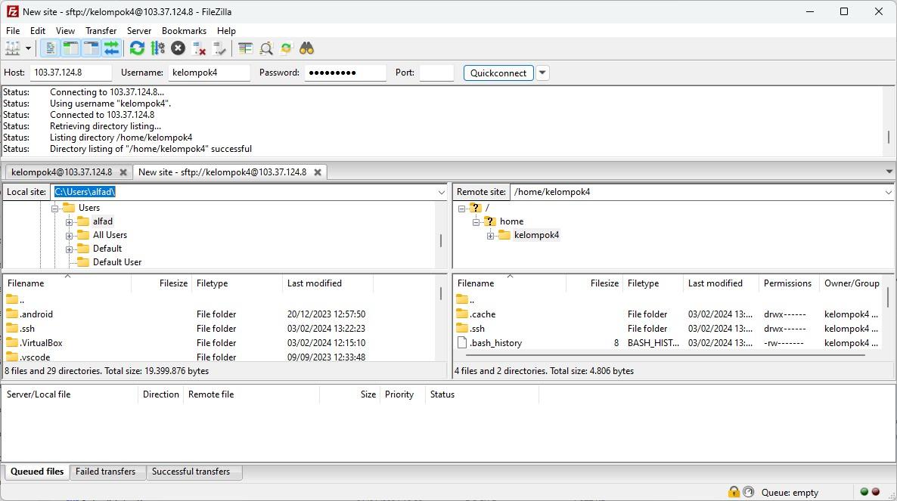Screen dimensions: 897x501
Task: Close the New site sftp tab
Action: point(318,172)
